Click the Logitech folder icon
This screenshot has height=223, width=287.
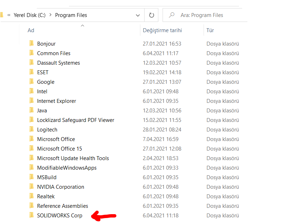pyautogui.click(x=31, y=129)
